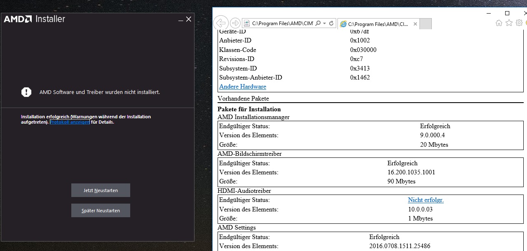Viewport: 527px width, 251px height.
Task: Select Erfolgreich status of AMD-Bildschirmtreiber
Action: pos(403,163)
